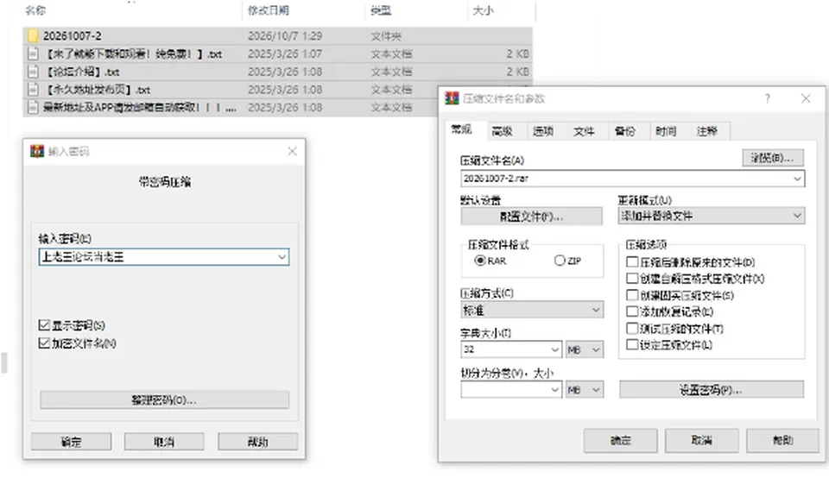
Task: Click the 设置密码(P)... button
Action: coord(711,390)
